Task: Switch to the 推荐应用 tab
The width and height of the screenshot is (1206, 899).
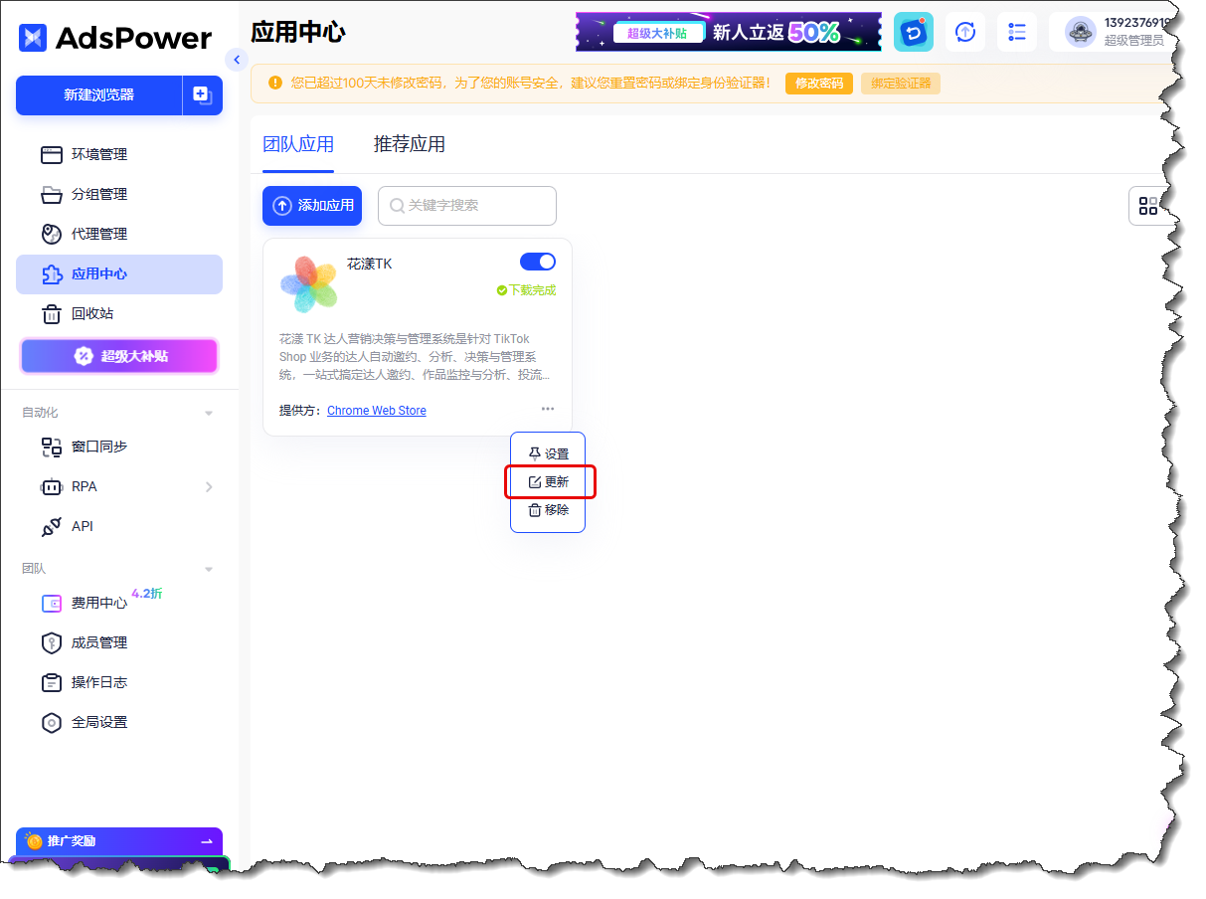Action: [409, 145]
